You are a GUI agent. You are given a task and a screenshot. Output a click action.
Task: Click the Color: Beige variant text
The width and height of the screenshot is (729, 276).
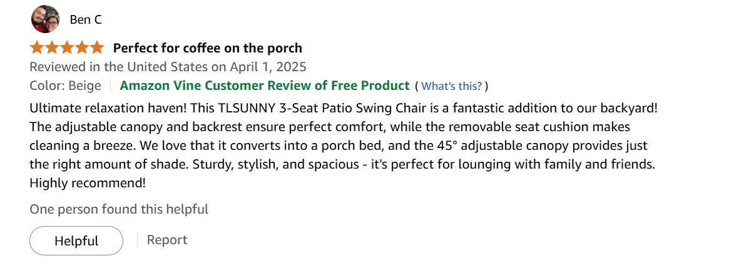click(65, 86)
